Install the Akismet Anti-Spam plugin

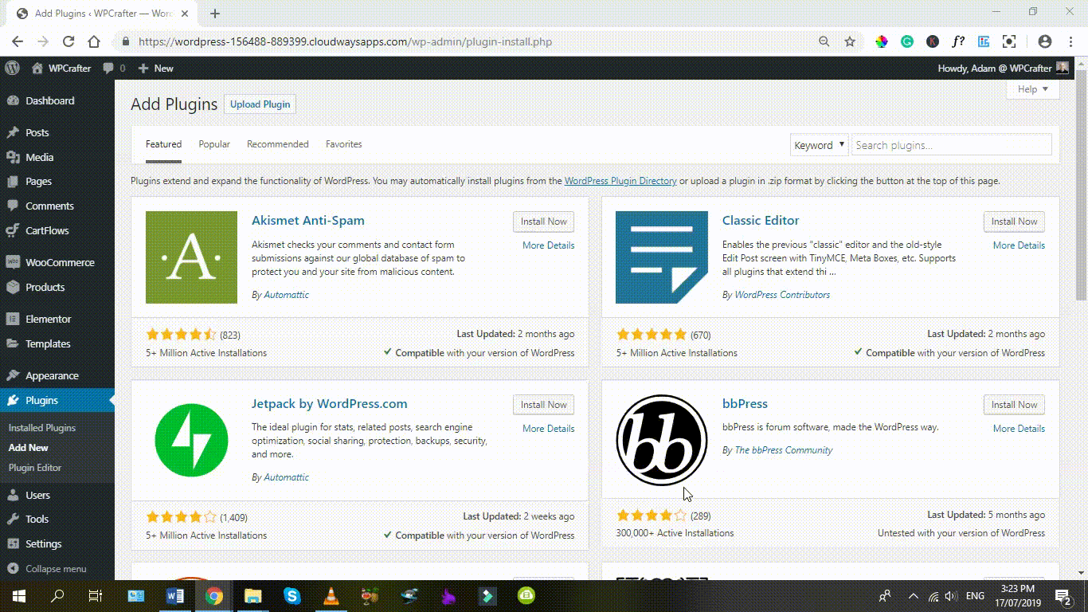pos(543,222)
